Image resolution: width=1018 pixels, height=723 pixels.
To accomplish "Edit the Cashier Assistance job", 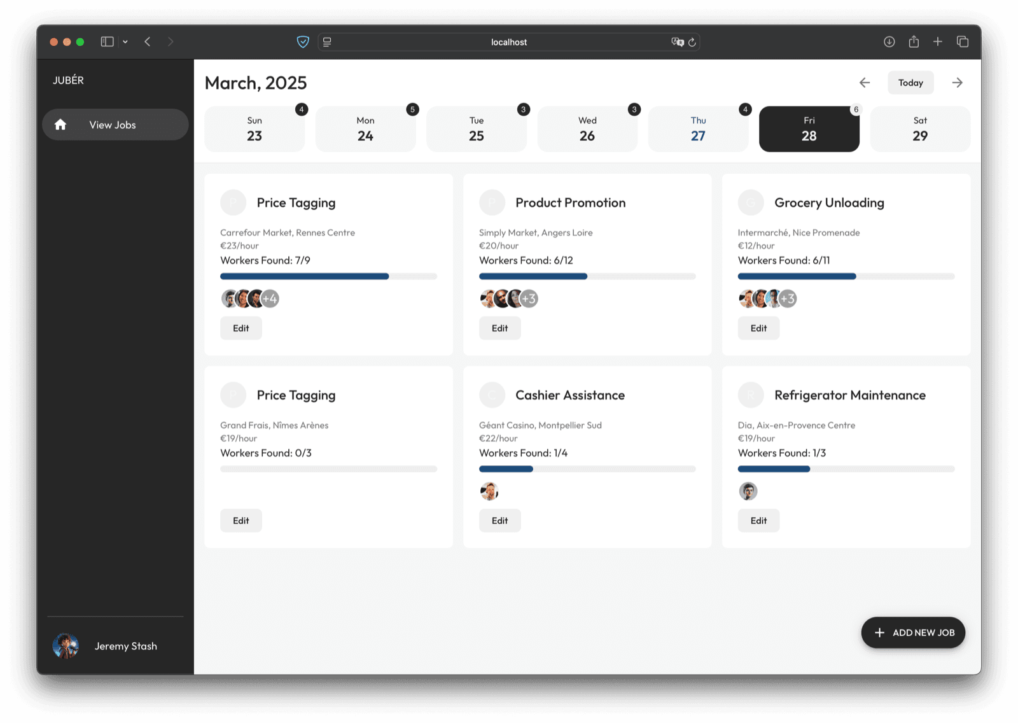I will [x=500, y=521].
